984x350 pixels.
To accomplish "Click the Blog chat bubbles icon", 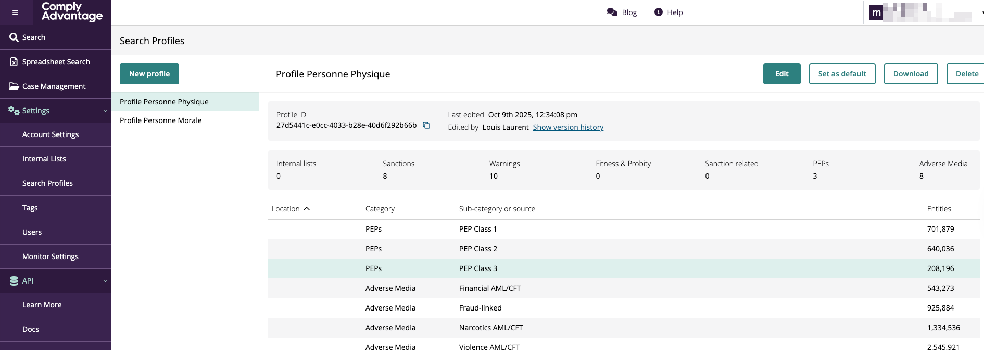I will click(612, 12).
